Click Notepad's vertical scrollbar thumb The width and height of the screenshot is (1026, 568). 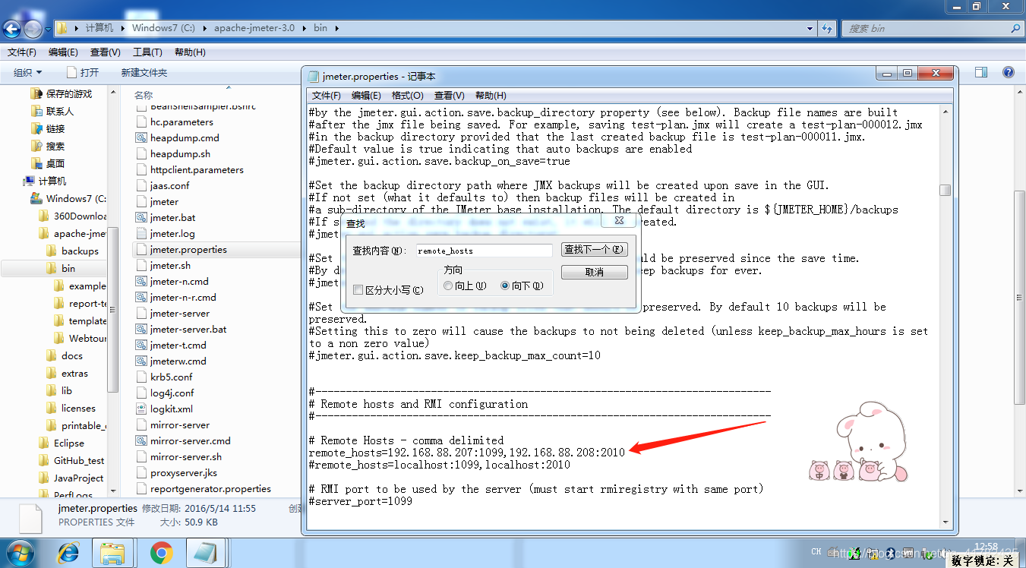pyautogui.click(x=945, y=190)
